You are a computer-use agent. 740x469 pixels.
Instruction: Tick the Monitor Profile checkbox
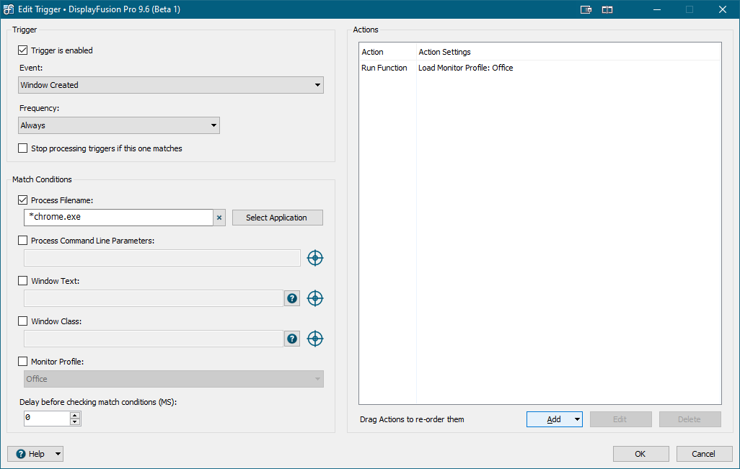click(x=23, y=362)
